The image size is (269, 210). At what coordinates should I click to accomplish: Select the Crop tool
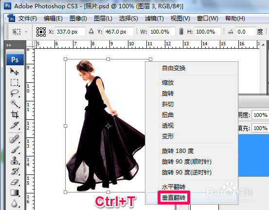point(15,115)
